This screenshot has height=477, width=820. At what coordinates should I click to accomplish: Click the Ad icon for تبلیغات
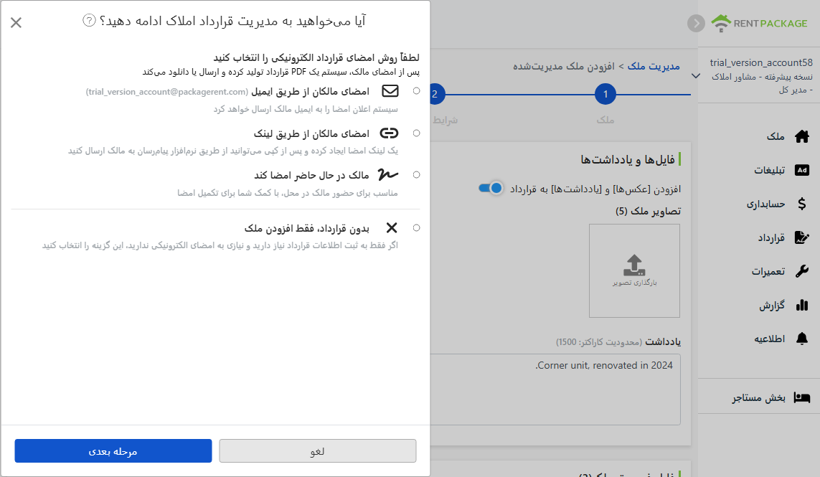point(801,170)
